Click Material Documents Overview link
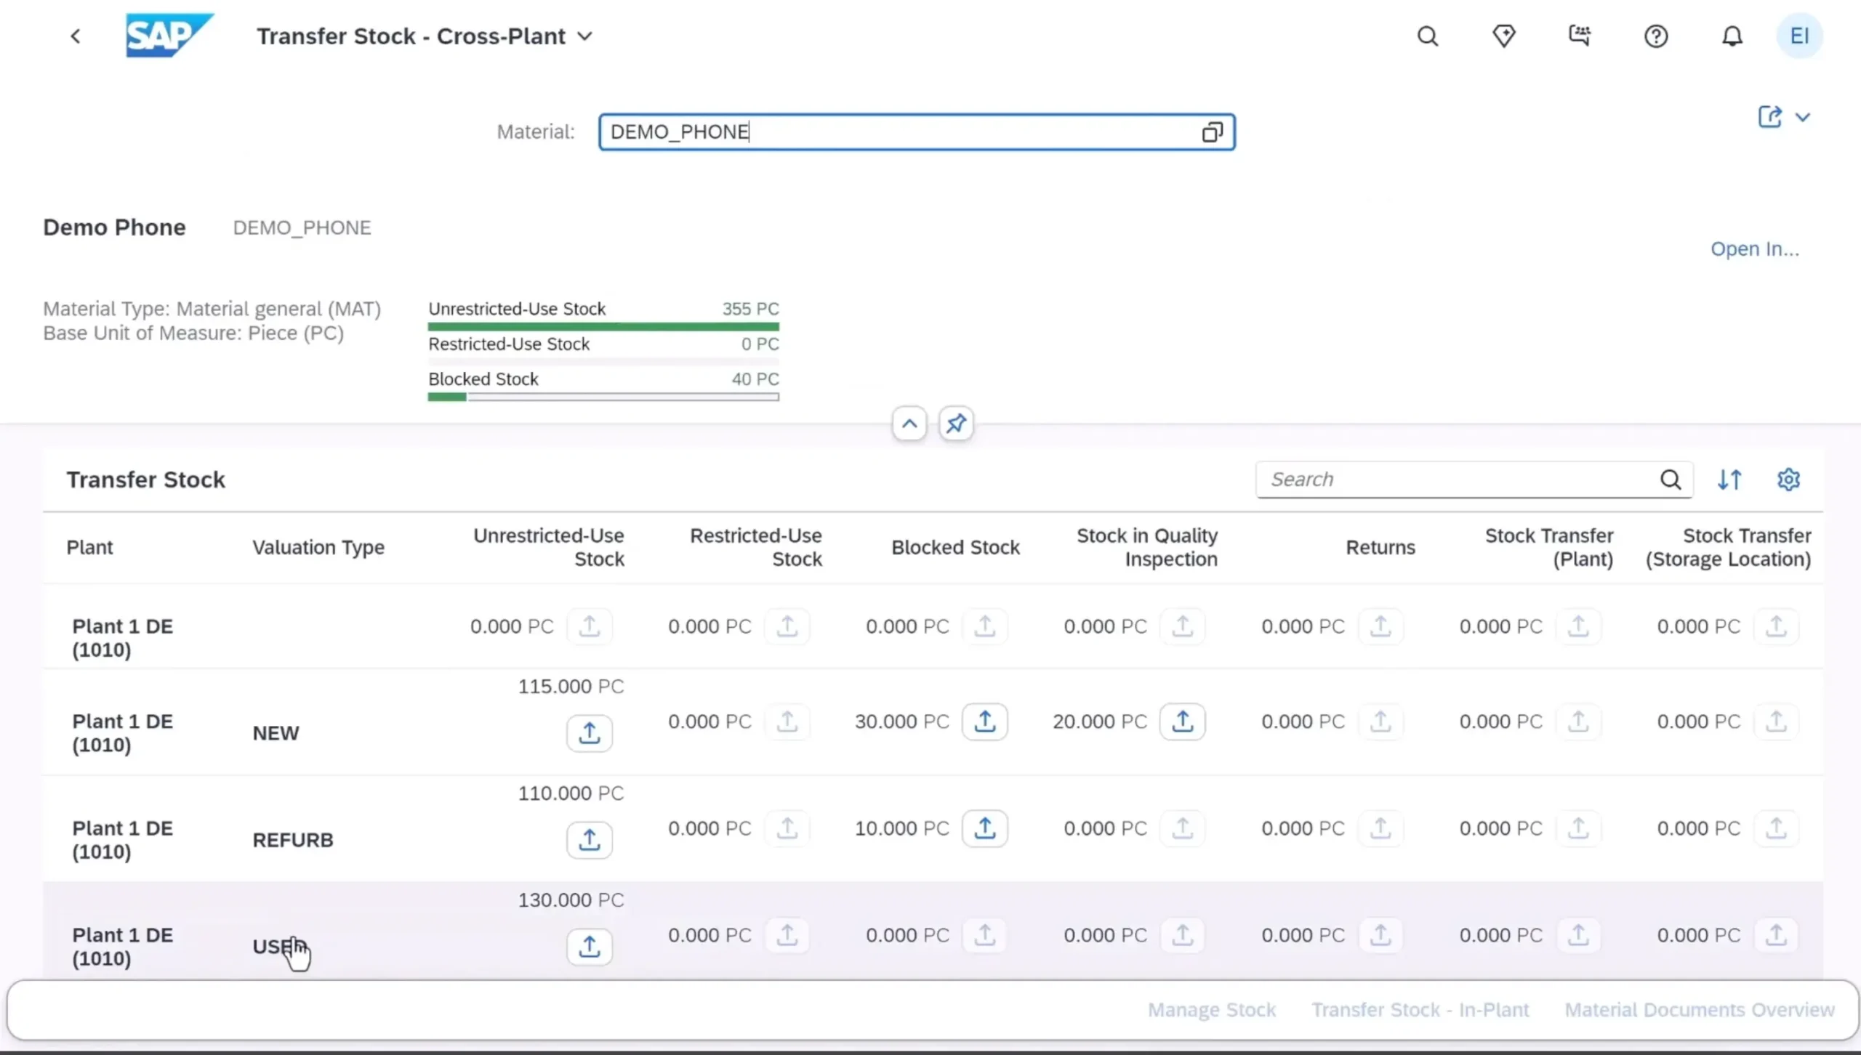1861x1055 pixels. point(1700,1010)
